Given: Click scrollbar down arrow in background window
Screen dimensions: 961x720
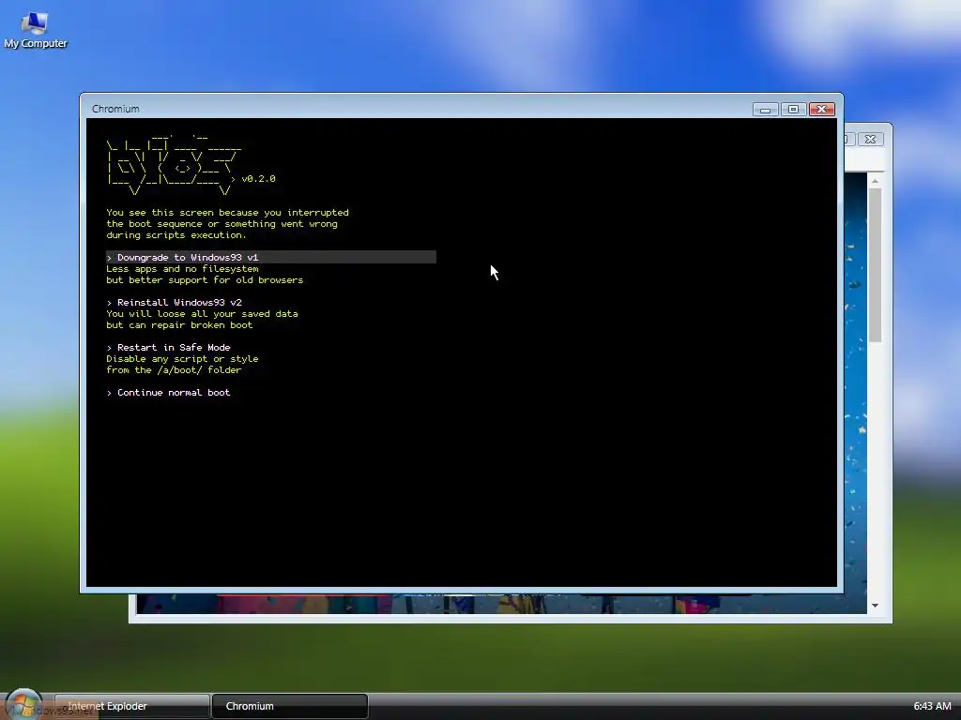Looking at the screenshot, I should coord(875,606).
